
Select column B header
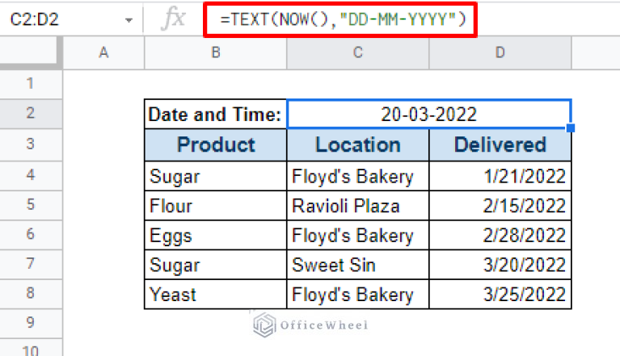tap(215, 52)
